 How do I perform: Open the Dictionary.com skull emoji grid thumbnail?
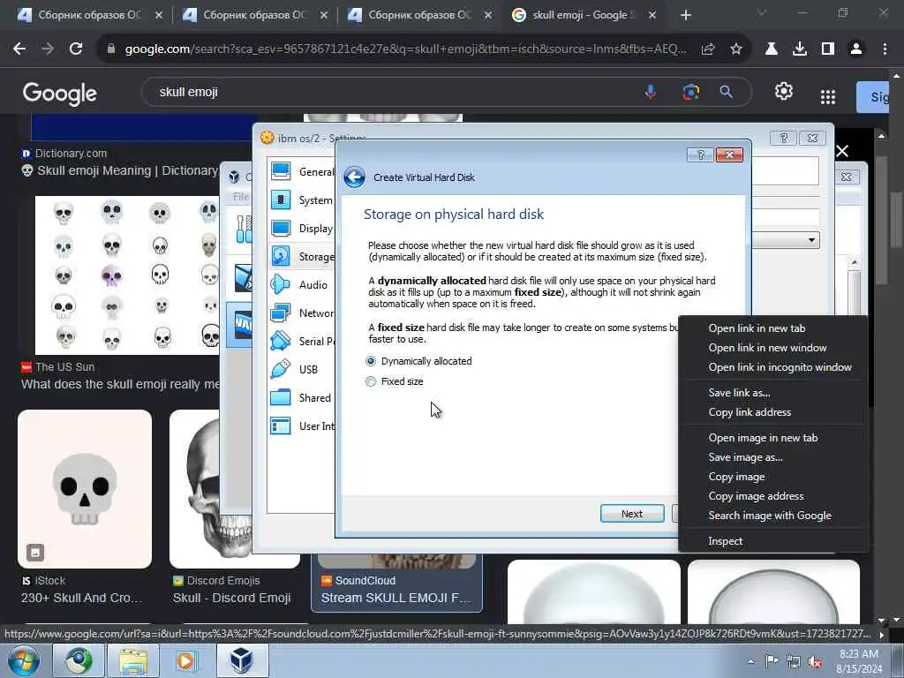coord(127,275)
